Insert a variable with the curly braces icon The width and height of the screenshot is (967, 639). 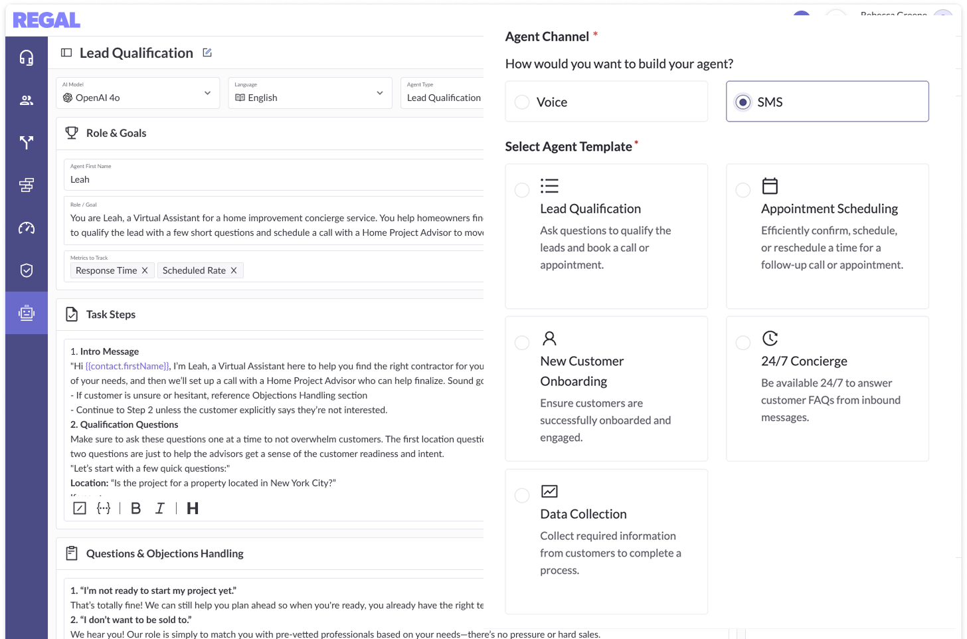point(104,508)
